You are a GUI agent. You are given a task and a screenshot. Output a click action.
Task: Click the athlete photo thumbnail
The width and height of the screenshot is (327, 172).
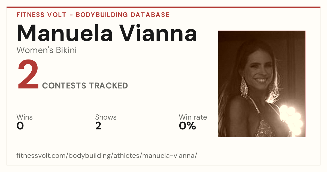pyautogui.click(x=262, y=84)
